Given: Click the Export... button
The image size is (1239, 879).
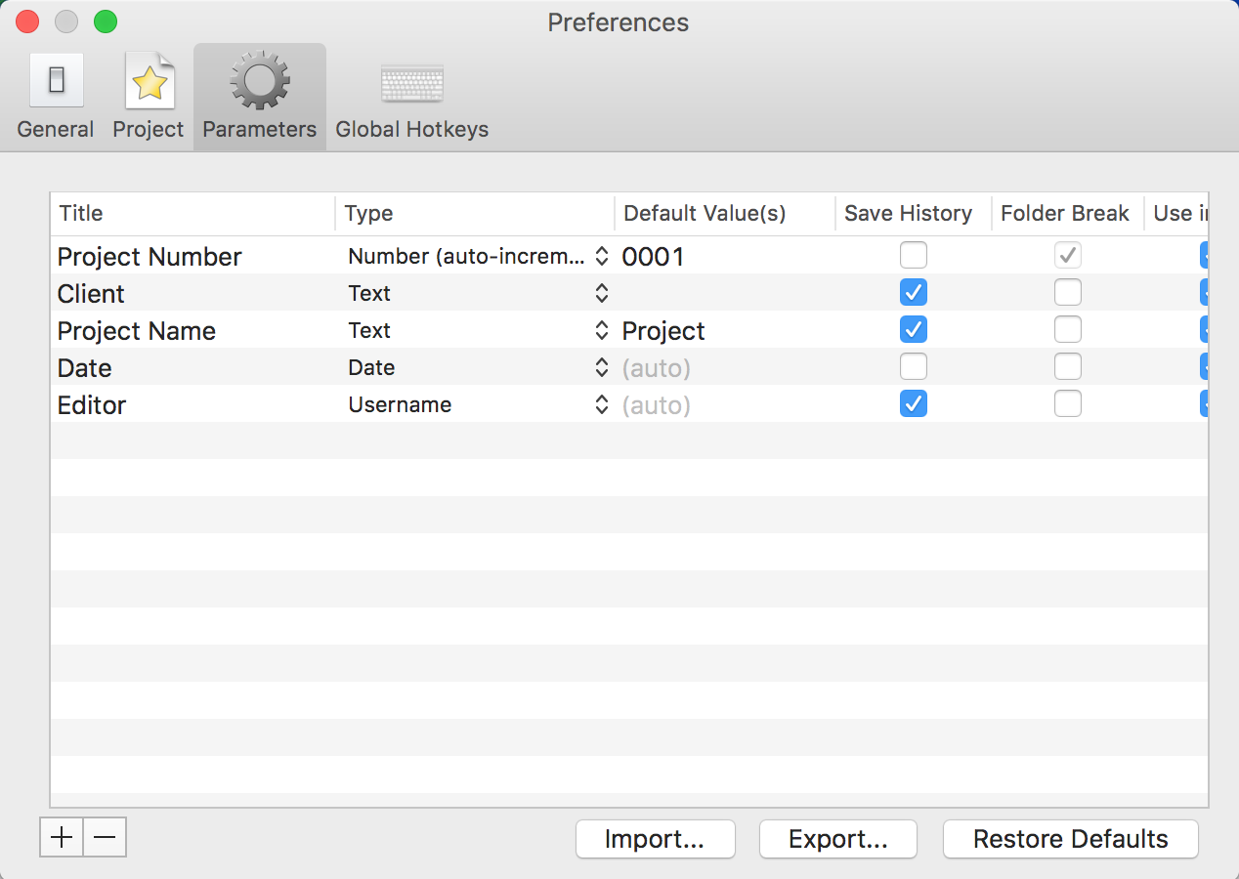Looking at the screenshot, I should [837, 839].
